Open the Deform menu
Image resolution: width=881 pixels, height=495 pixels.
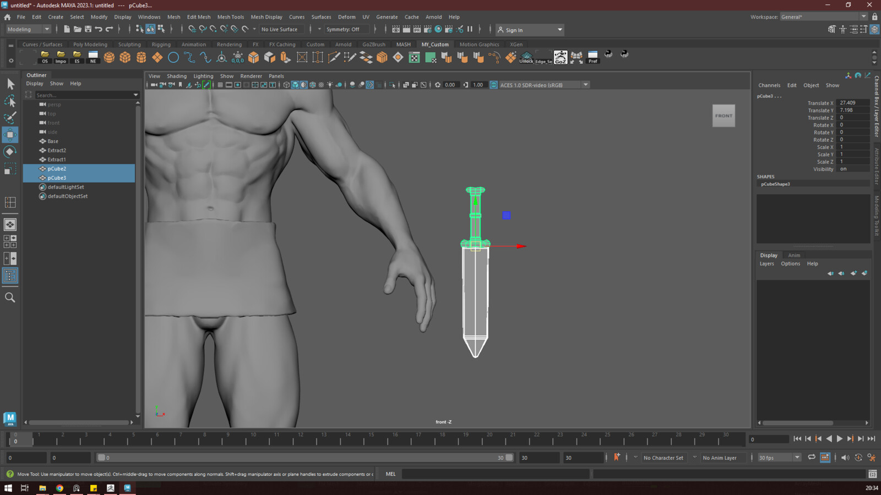(346, 17)
